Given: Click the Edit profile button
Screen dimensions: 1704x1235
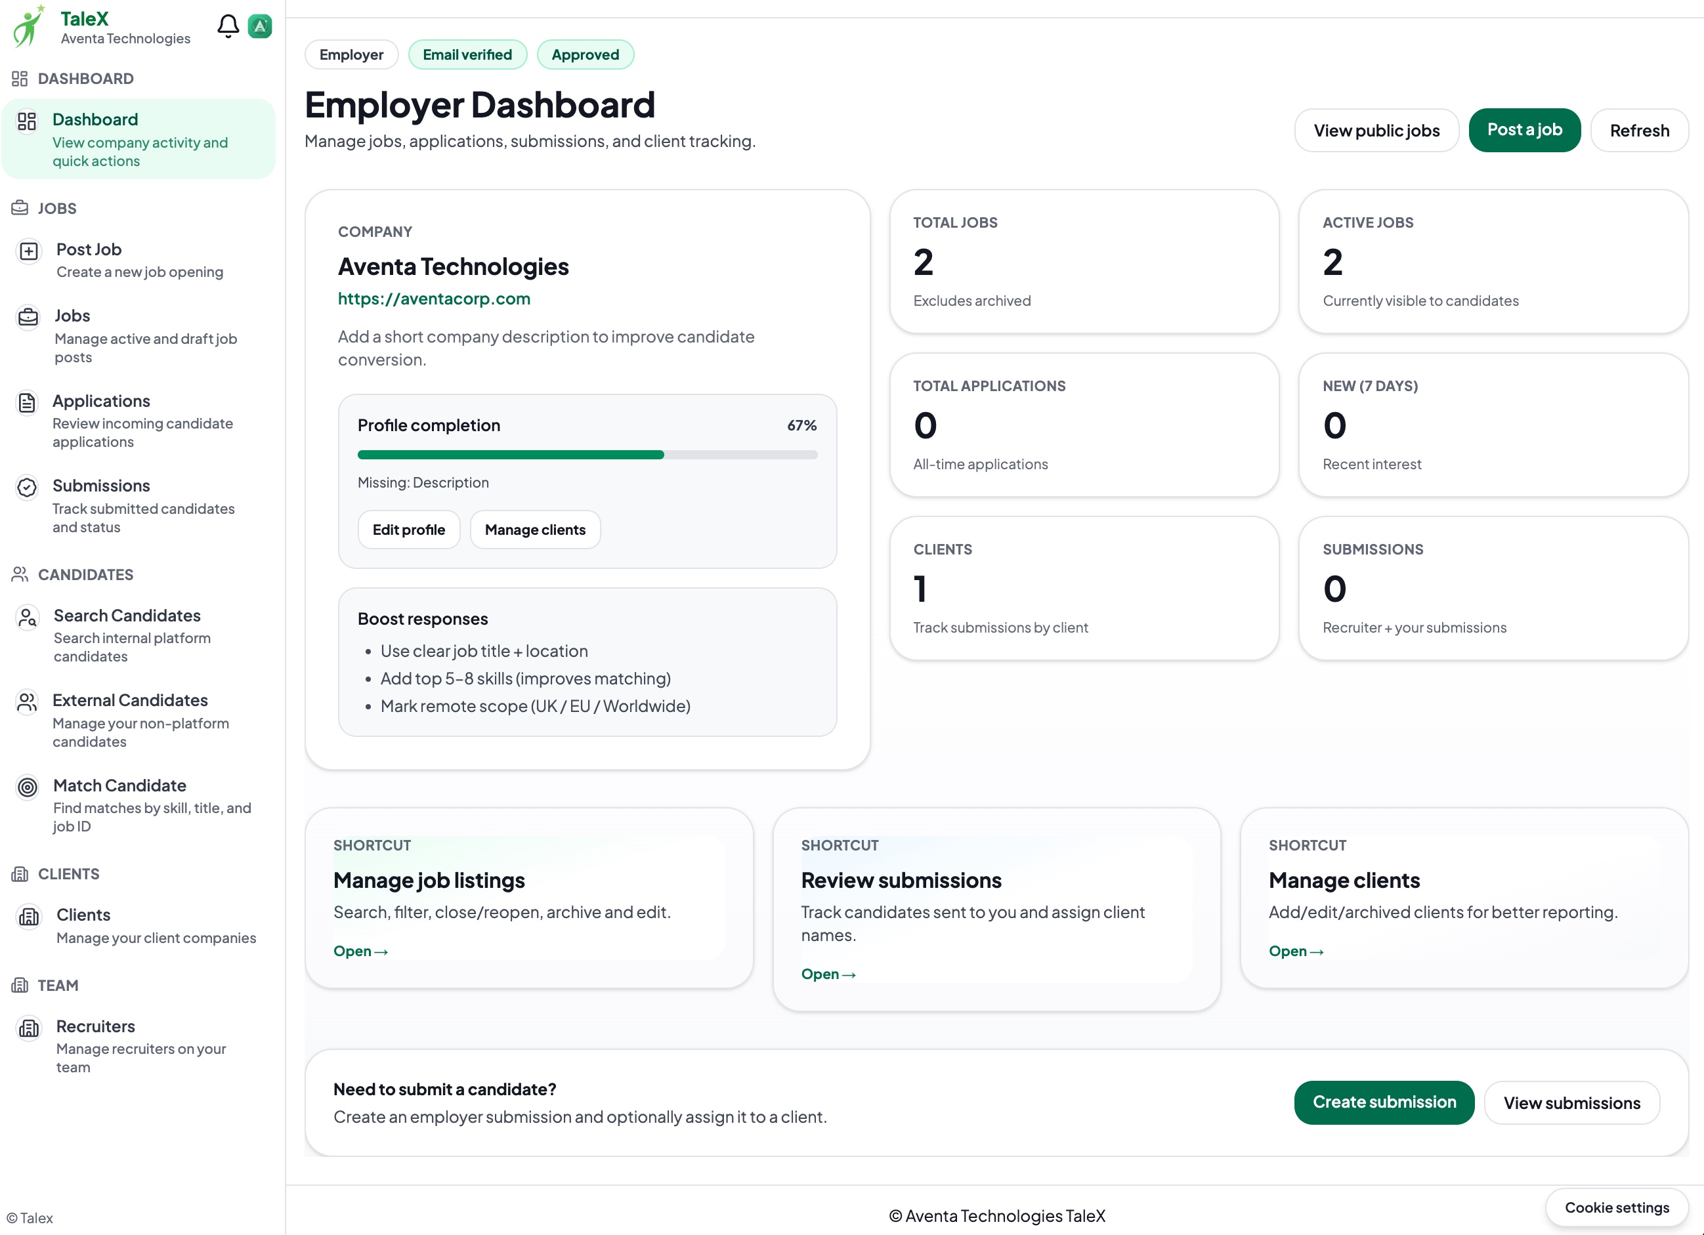Looking at the screenshot, I should click(x=409, y=529).
